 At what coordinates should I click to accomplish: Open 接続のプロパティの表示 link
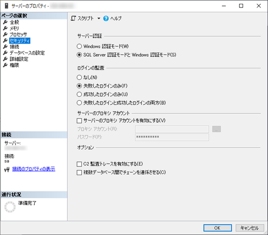coord(34,169)
